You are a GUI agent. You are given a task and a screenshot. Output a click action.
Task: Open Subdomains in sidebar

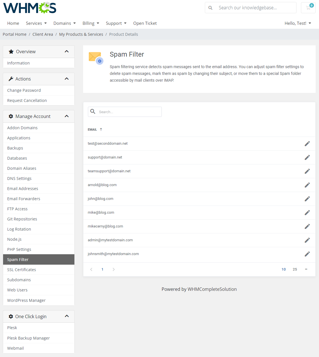[x=39, y=280]
